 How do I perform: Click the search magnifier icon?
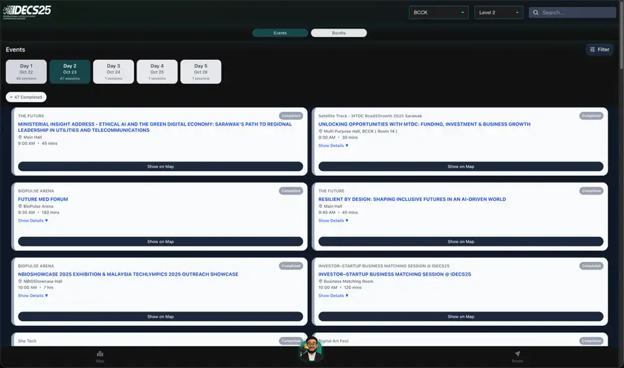[536, 13]
